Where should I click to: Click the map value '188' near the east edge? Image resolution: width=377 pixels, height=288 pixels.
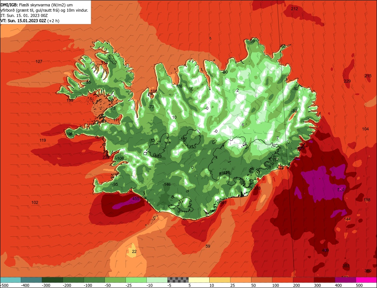coord(367,200)
